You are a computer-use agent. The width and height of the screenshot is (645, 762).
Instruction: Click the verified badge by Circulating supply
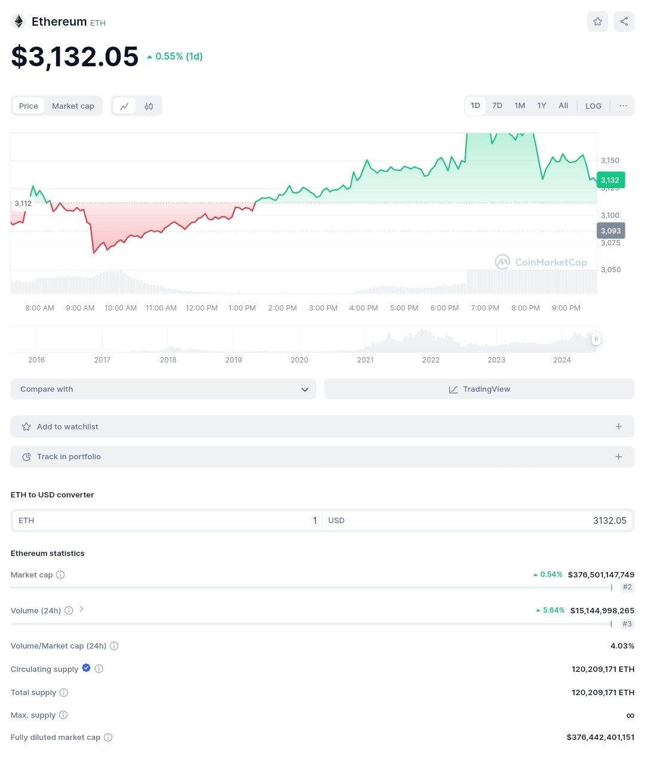(x=87, y=668)
